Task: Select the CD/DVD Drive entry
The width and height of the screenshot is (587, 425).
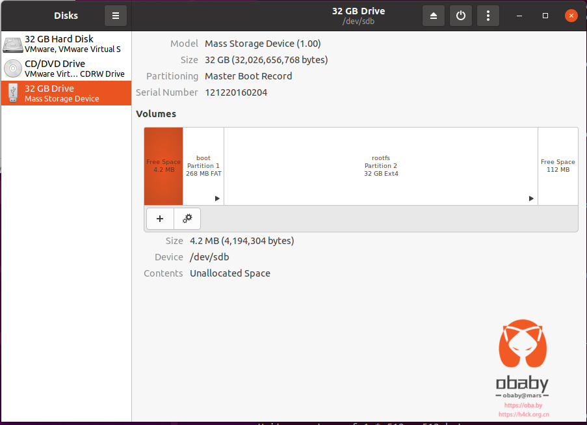Action: point(66,68)
